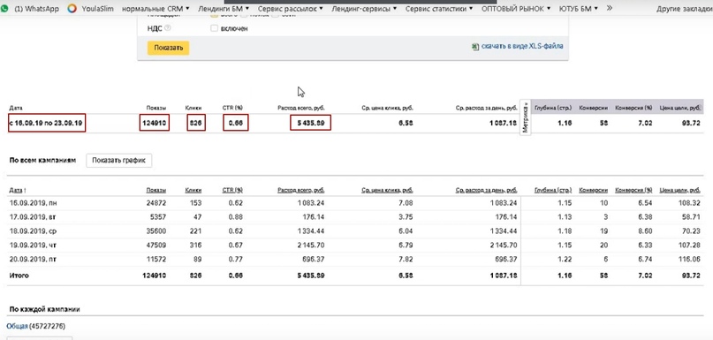The height and width of the screenshot is (340, 713).
Task: Click the spend value 2 145.70 under Расход всего
Action: coord(310,245)
